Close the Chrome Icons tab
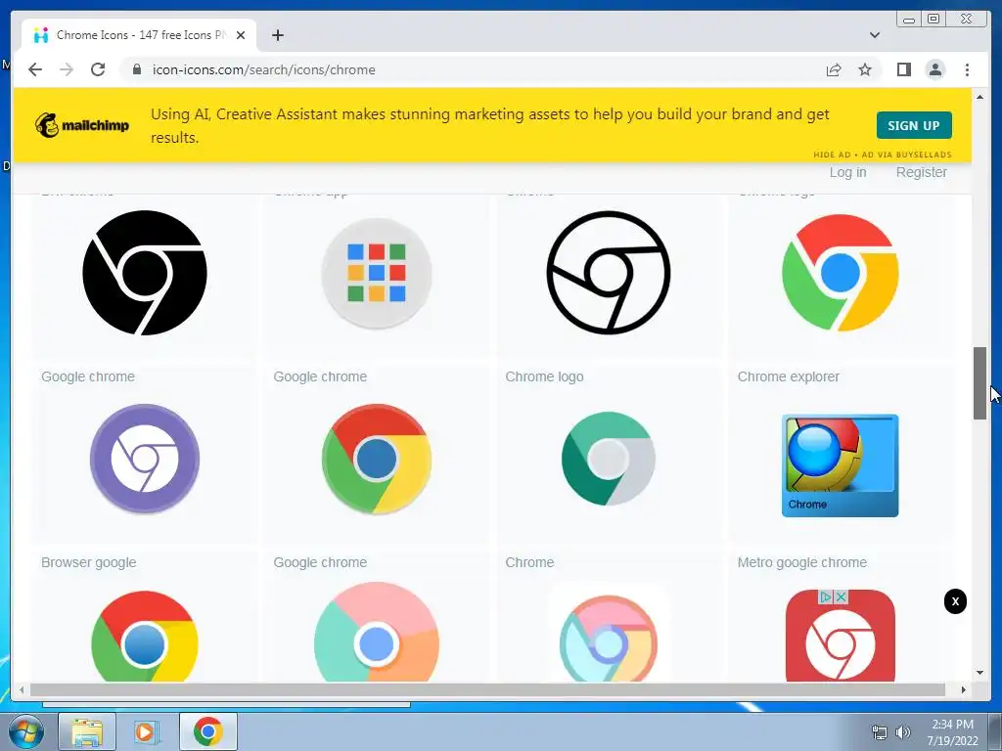Image resolution: width=1002 pixels, height=751 pixels. pyautogui.click(x=241, y=35)
